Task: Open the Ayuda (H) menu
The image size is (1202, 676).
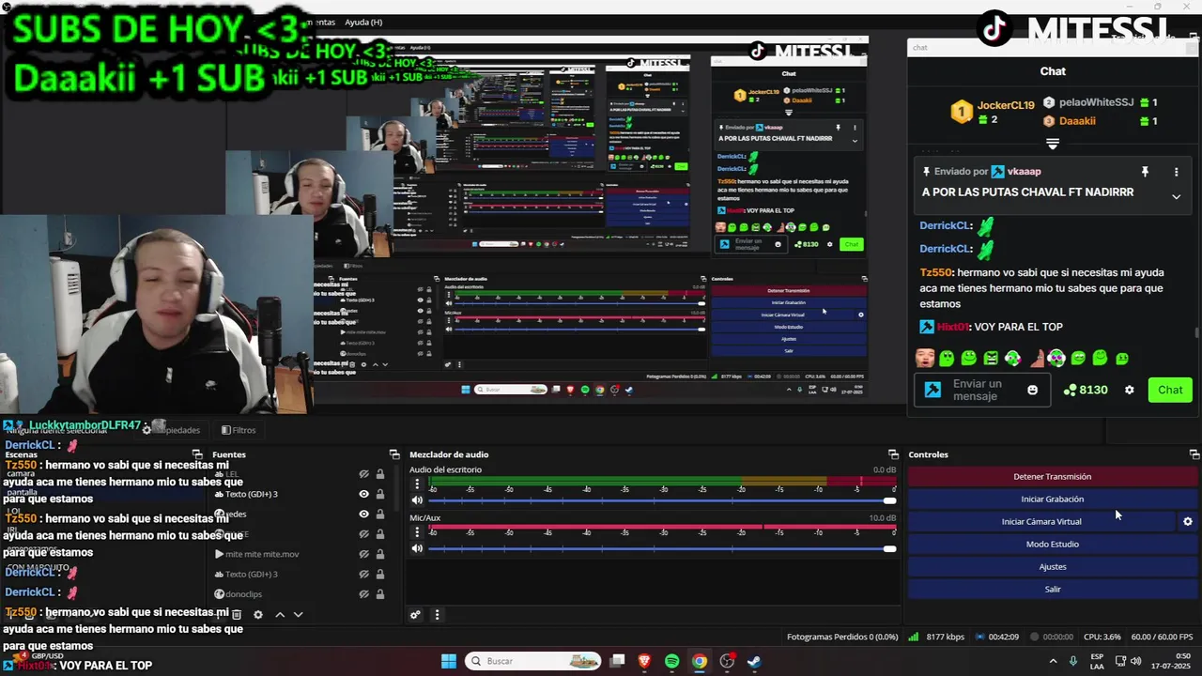Action: click(x=363, y=22)
